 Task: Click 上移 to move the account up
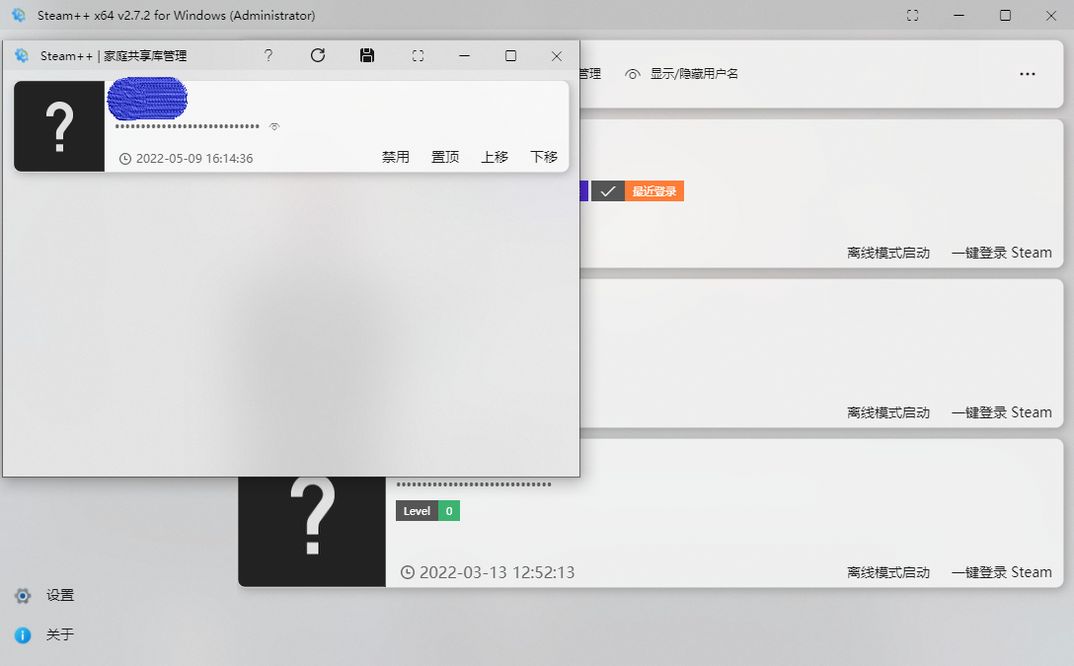coord(495,157)
